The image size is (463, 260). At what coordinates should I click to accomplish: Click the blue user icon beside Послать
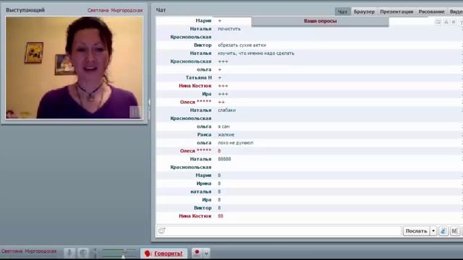443,231
